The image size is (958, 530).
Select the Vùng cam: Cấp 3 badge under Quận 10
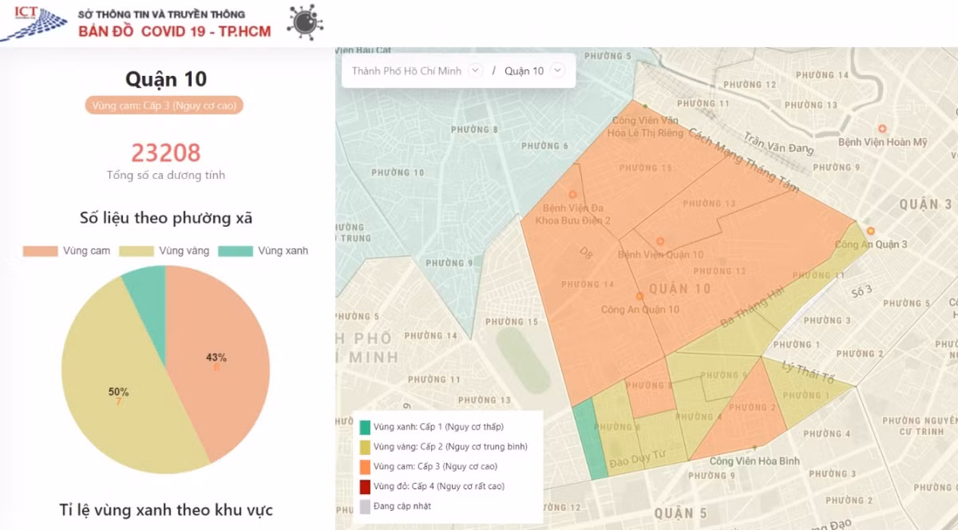click(164, 105)
